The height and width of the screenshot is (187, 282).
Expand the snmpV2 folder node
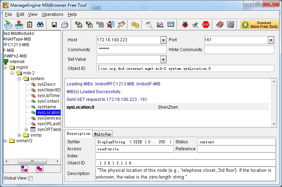point(5,141)
